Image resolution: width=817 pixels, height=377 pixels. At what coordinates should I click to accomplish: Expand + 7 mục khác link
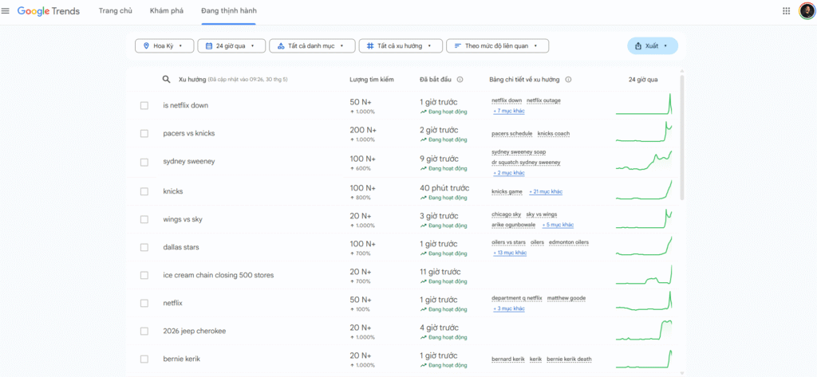coord(508,112)
